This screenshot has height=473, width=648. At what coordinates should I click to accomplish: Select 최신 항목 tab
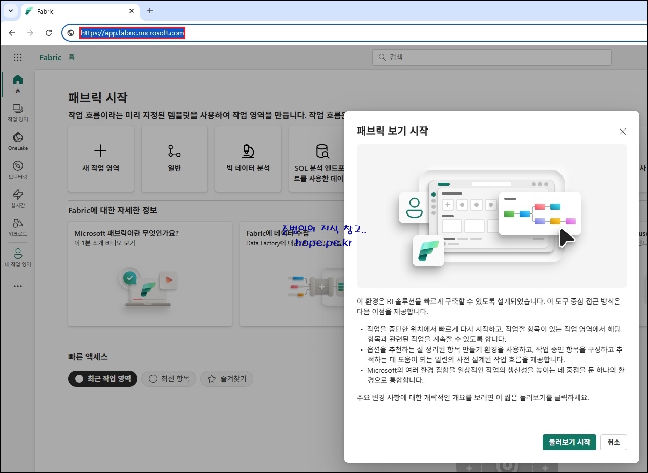(x=168, y=379)
